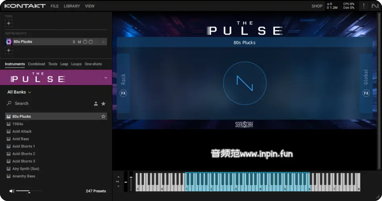Image resolution: width=382 pixels, height=201 pixels.
Task: Click the Sonuscore logo
Action: [244, 125]
